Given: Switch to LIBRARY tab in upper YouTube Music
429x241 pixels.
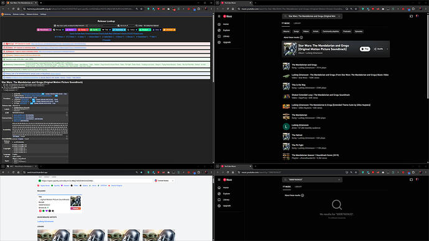Looking at the screenshot, I should click(x=297, y=23).
